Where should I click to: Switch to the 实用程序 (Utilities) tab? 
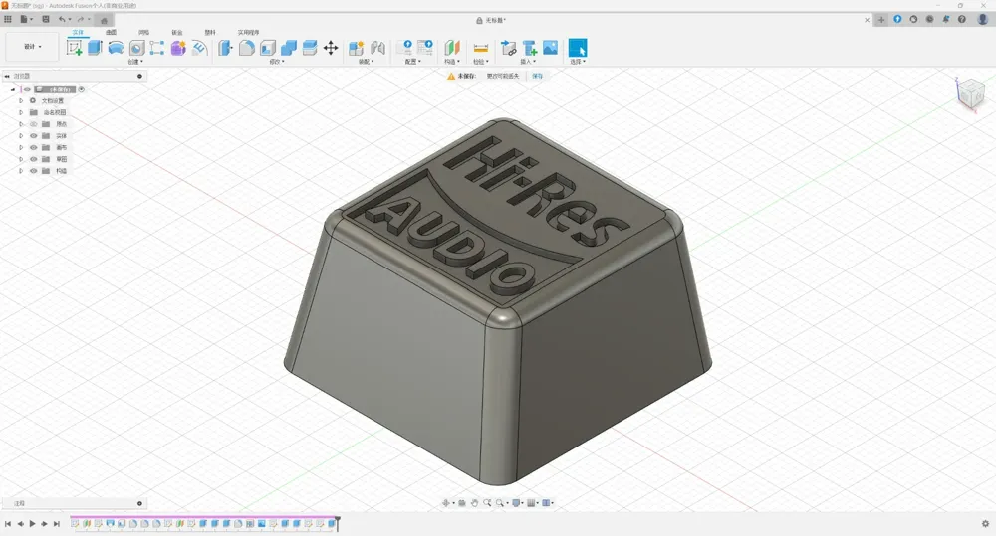[x=248, y=33]
